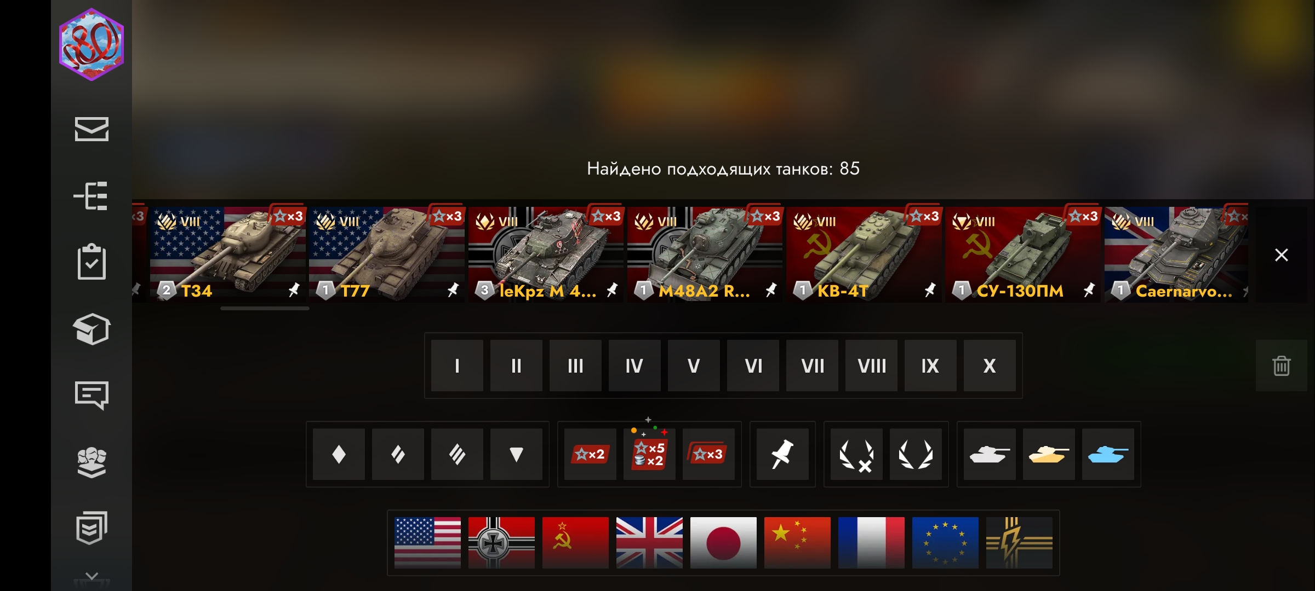Toggle the downward triangle tank class filter
The width and height of the screenshot is (1315, 591).
[x=516, y=454]
